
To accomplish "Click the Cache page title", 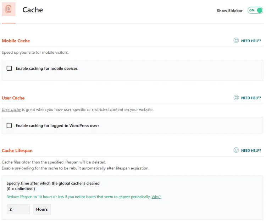I will click(x=33, y=10).
